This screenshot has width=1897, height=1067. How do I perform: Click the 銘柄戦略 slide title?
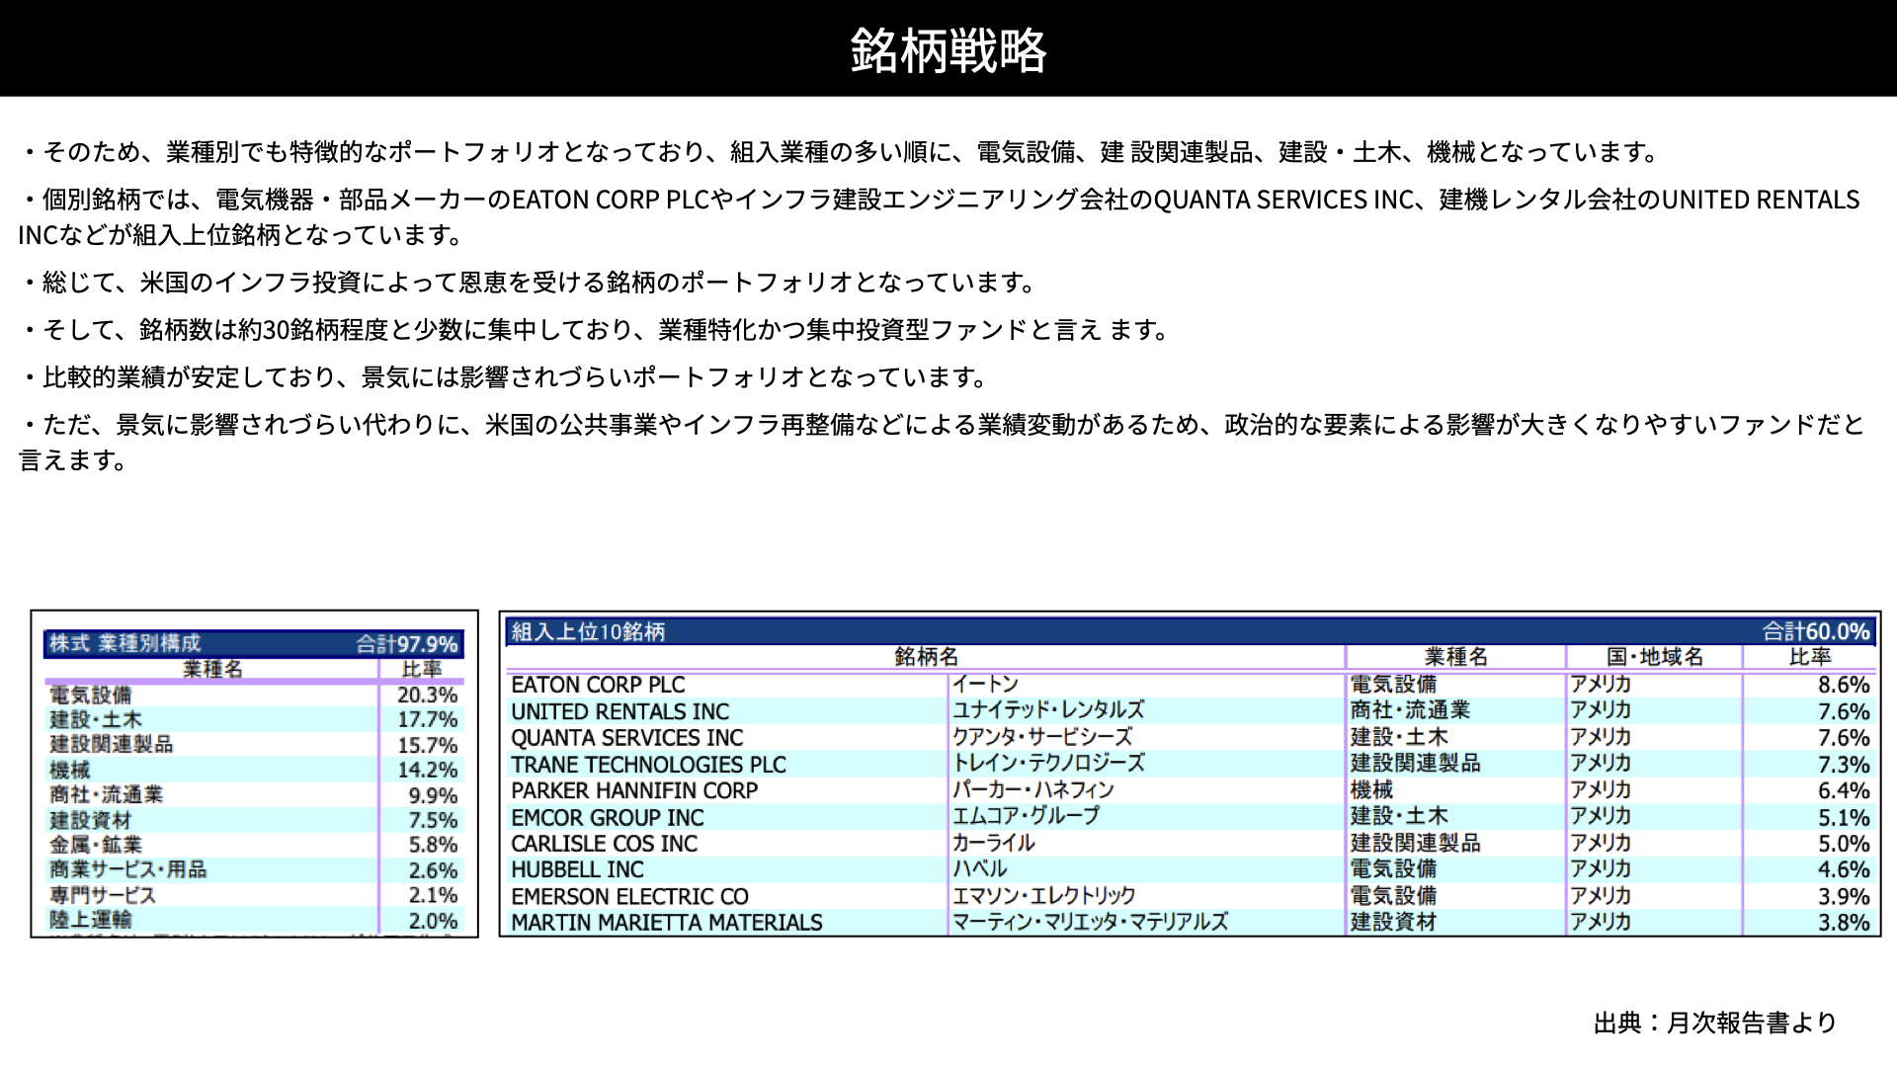[x=948, y=49]
